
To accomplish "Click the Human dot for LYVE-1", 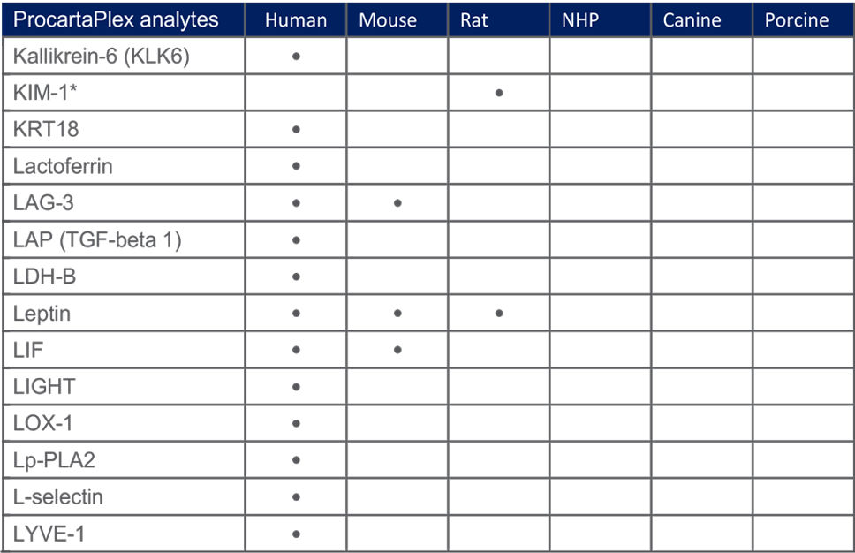I will pos(296,534).
